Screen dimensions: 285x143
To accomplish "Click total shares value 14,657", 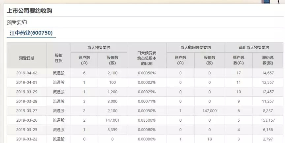I will (268, 73).
